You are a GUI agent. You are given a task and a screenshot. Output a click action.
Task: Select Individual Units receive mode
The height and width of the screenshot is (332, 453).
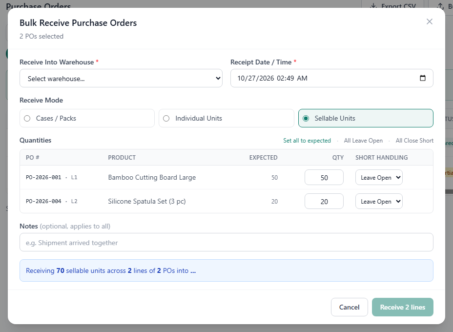(x=226, y=118)
